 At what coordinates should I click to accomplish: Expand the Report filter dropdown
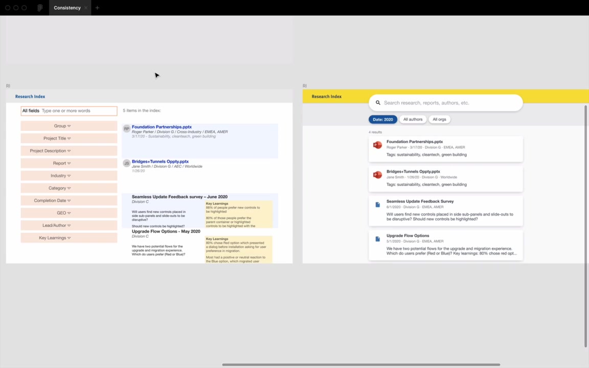point(69,163)
